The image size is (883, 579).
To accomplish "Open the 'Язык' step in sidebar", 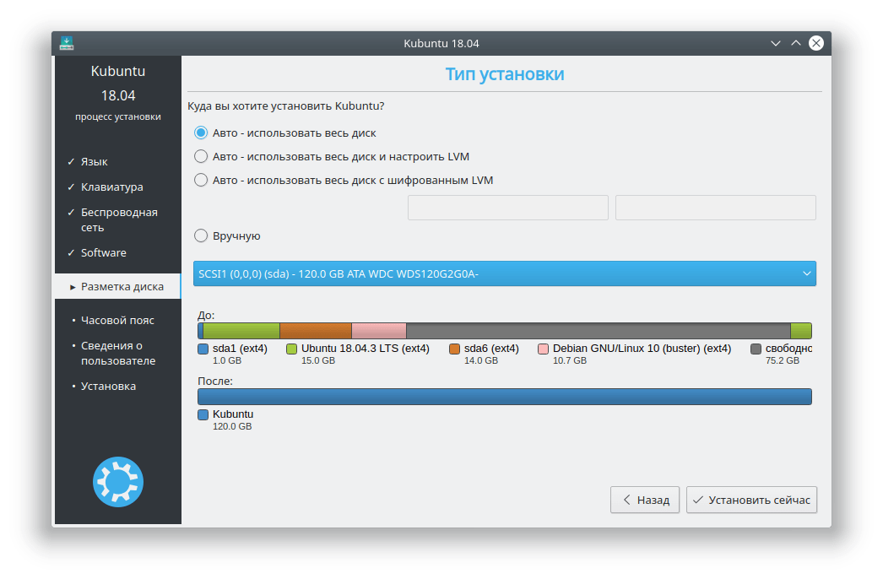I will 94,162.
